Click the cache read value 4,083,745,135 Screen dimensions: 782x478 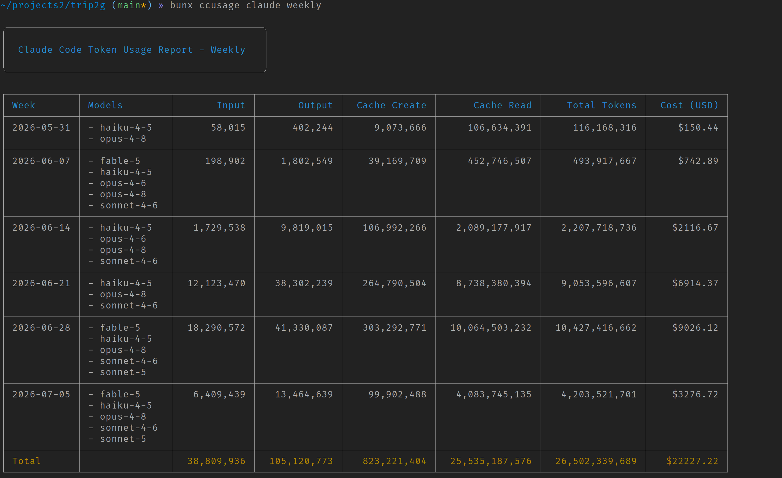tap(494, 394)
